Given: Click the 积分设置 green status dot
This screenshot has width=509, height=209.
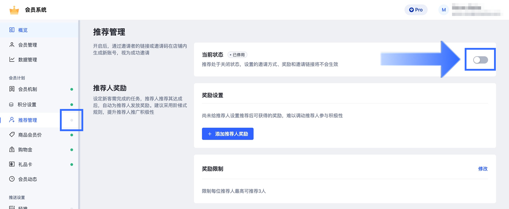Looking at the screenshot, I should 72,104.
